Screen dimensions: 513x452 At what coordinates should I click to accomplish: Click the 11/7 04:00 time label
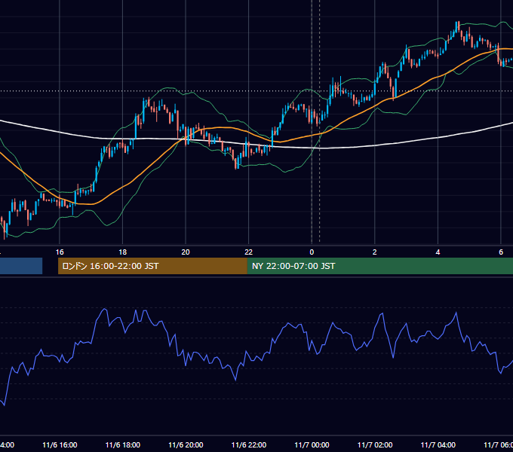pyautogui.click(x=438, y=444)
